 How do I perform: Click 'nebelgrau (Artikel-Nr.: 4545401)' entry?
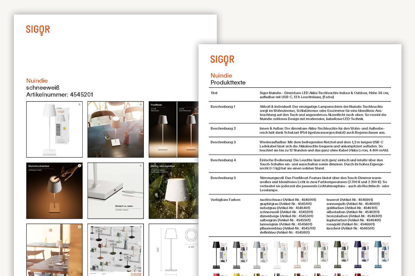point(285,208)
